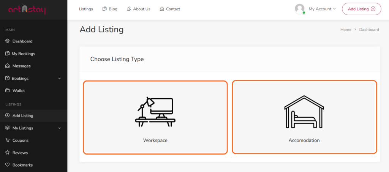The width and height of the screenshot is (389, 172).
Task: Select the Workspace desk icon card
Action: (x=155, y=117)
